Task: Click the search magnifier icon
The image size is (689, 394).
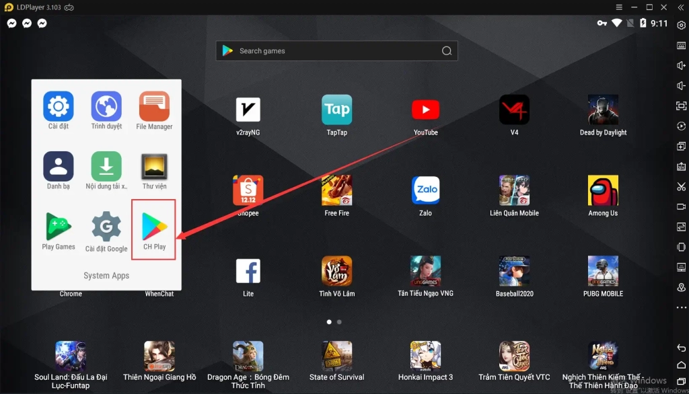Action: pos(447,51)
